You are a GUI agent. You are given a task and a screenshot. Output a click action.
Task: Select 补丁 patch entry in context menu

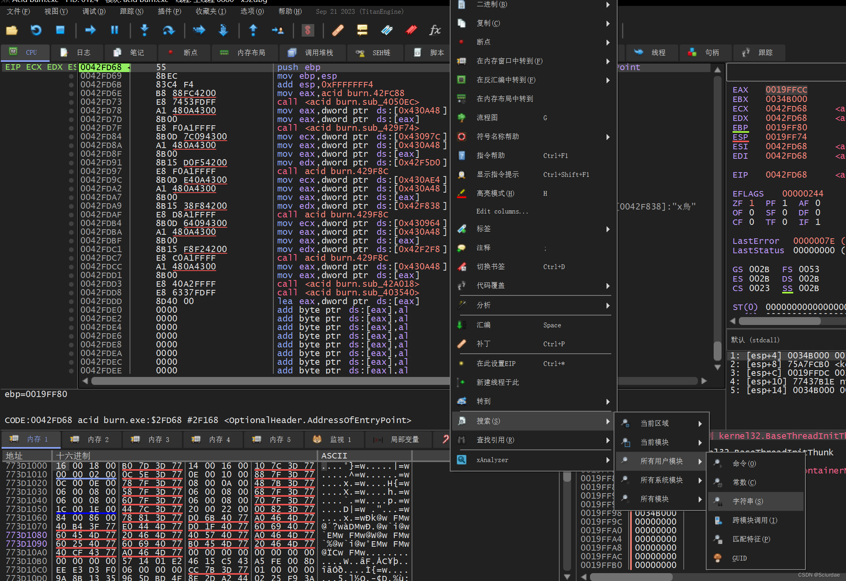click(x=534, y=344)
